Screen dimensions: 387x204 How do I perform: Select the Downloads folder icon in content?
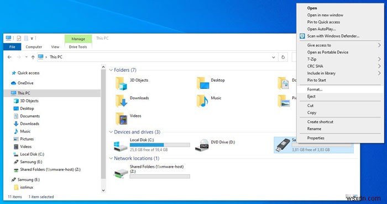pyautogui.click(x=121, y=101)
